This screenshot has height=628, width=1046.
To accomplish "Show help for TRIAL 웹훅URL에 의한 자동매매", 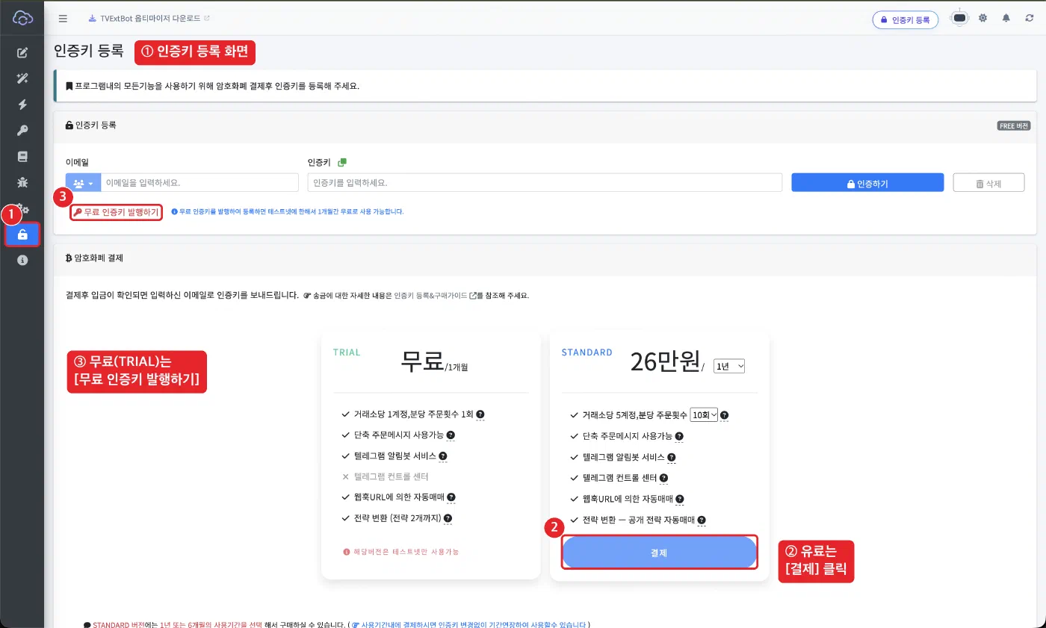I will pos(451,497).
